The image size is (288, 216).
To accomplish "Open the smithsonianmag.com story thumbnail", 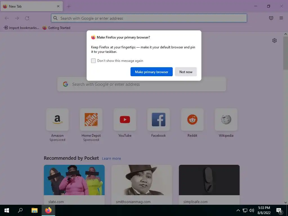I will click(142, 180).
